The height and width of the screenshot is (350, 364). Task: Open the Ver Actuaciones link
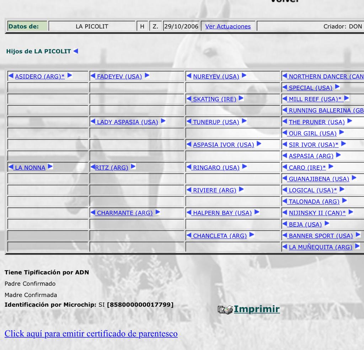pyautogui.click(x=228, y=26)
